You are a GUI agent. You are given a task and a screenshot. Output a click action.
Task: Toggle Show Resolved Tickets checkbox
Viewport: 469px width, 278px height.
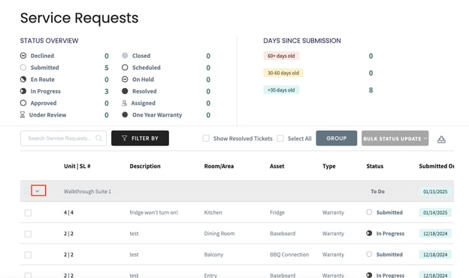pyautogui.click(x=206, y=138)
